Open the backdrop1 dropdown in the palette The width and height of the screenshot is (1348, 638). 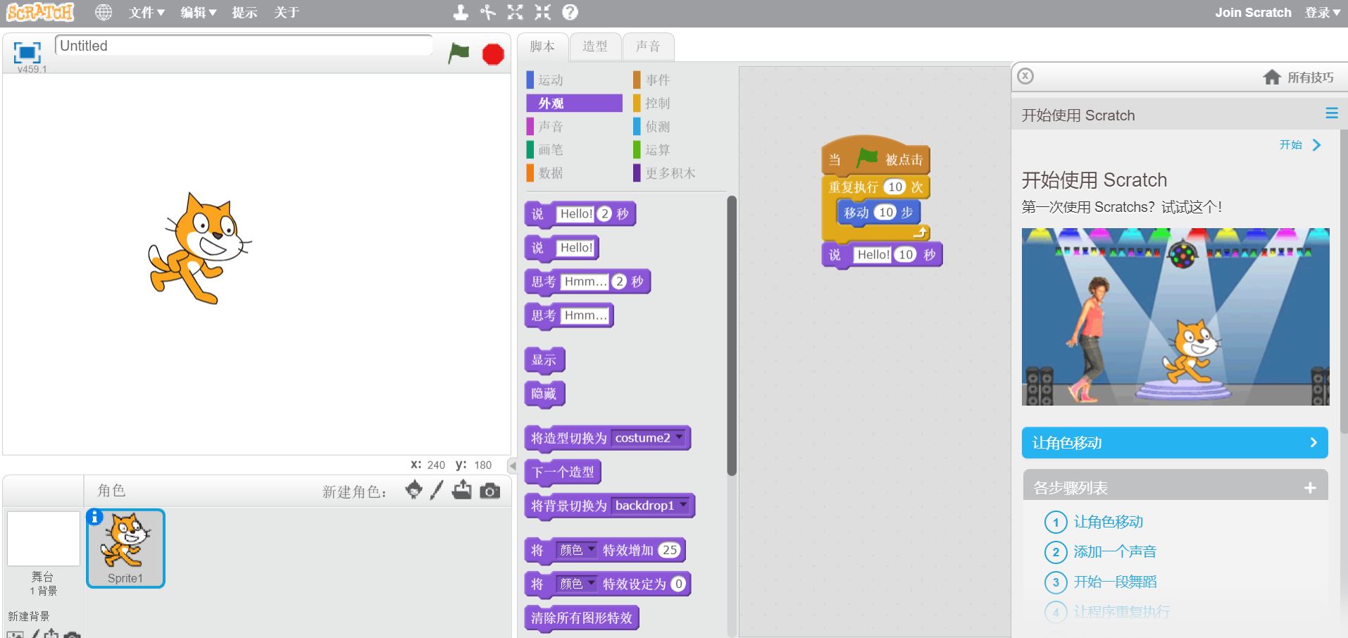pyautogui.click(x=651, y=506)
